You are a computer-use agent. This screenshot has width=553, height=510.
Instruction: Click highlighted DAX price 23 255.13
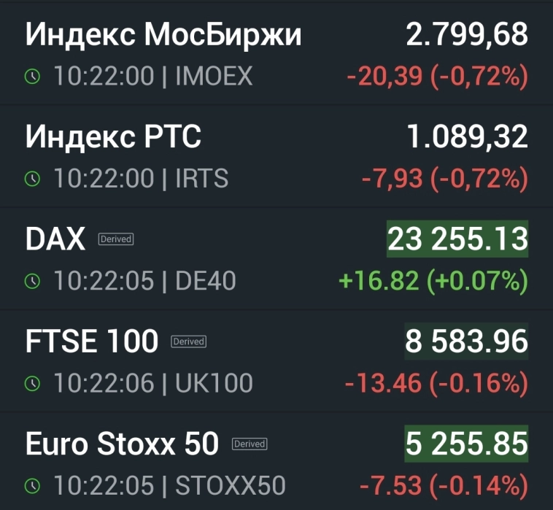tap(457, 239)
